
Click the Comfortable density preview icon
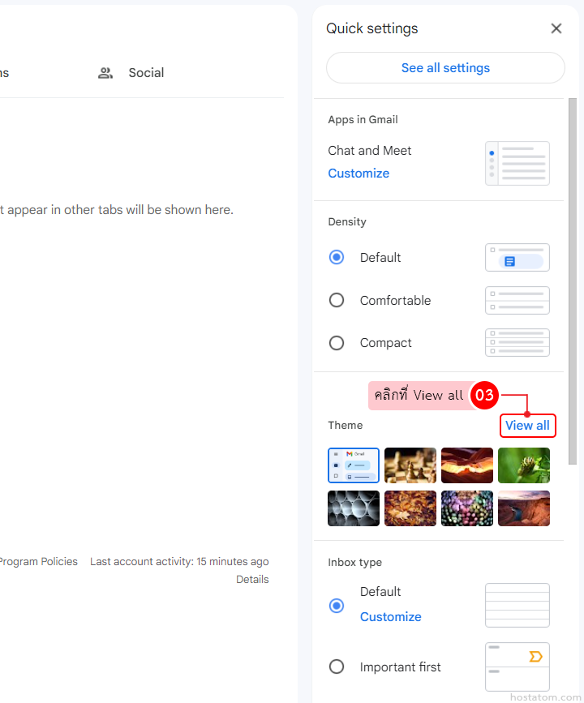coord(517,301)
